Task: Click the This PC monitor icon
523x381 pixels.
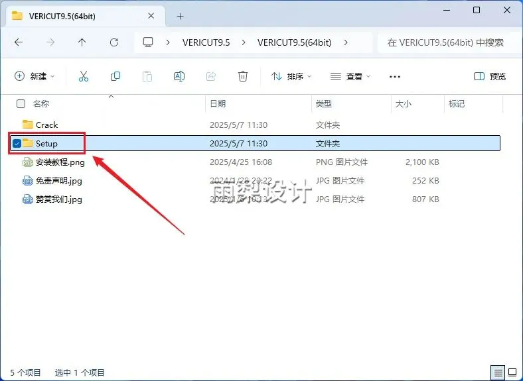Action: coord(148,42)
